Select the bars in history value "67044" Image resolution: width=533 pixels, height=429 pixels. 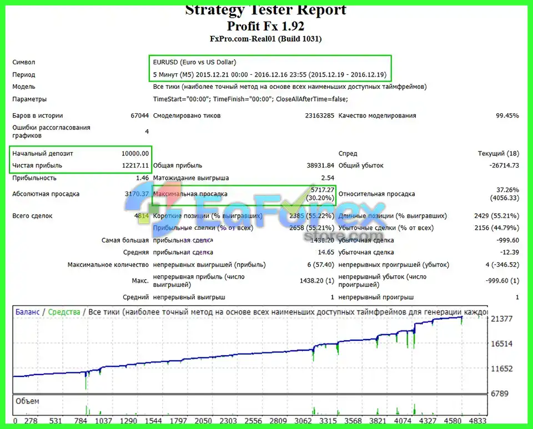(140, 115)
